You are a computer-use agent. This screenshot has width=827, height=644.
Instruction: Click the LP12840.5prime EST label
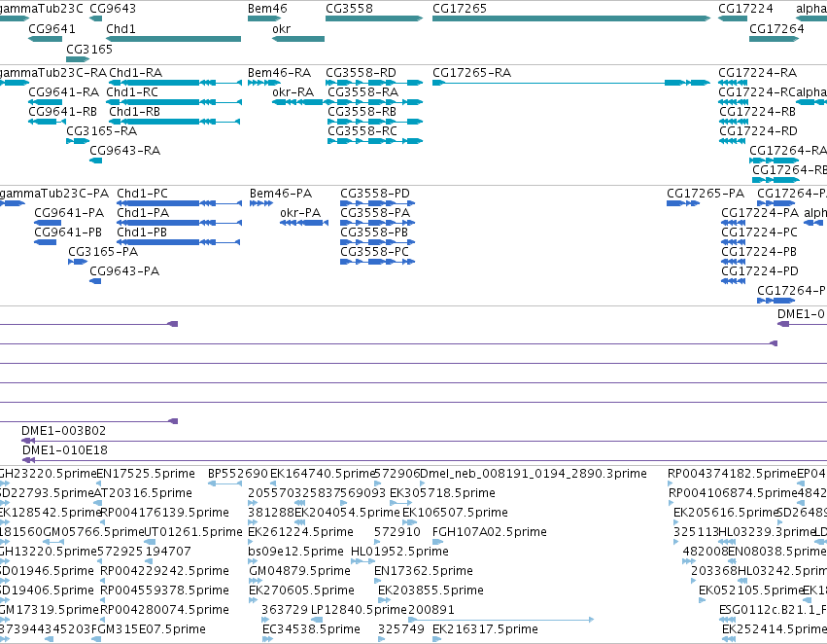[x=360, y=610]
